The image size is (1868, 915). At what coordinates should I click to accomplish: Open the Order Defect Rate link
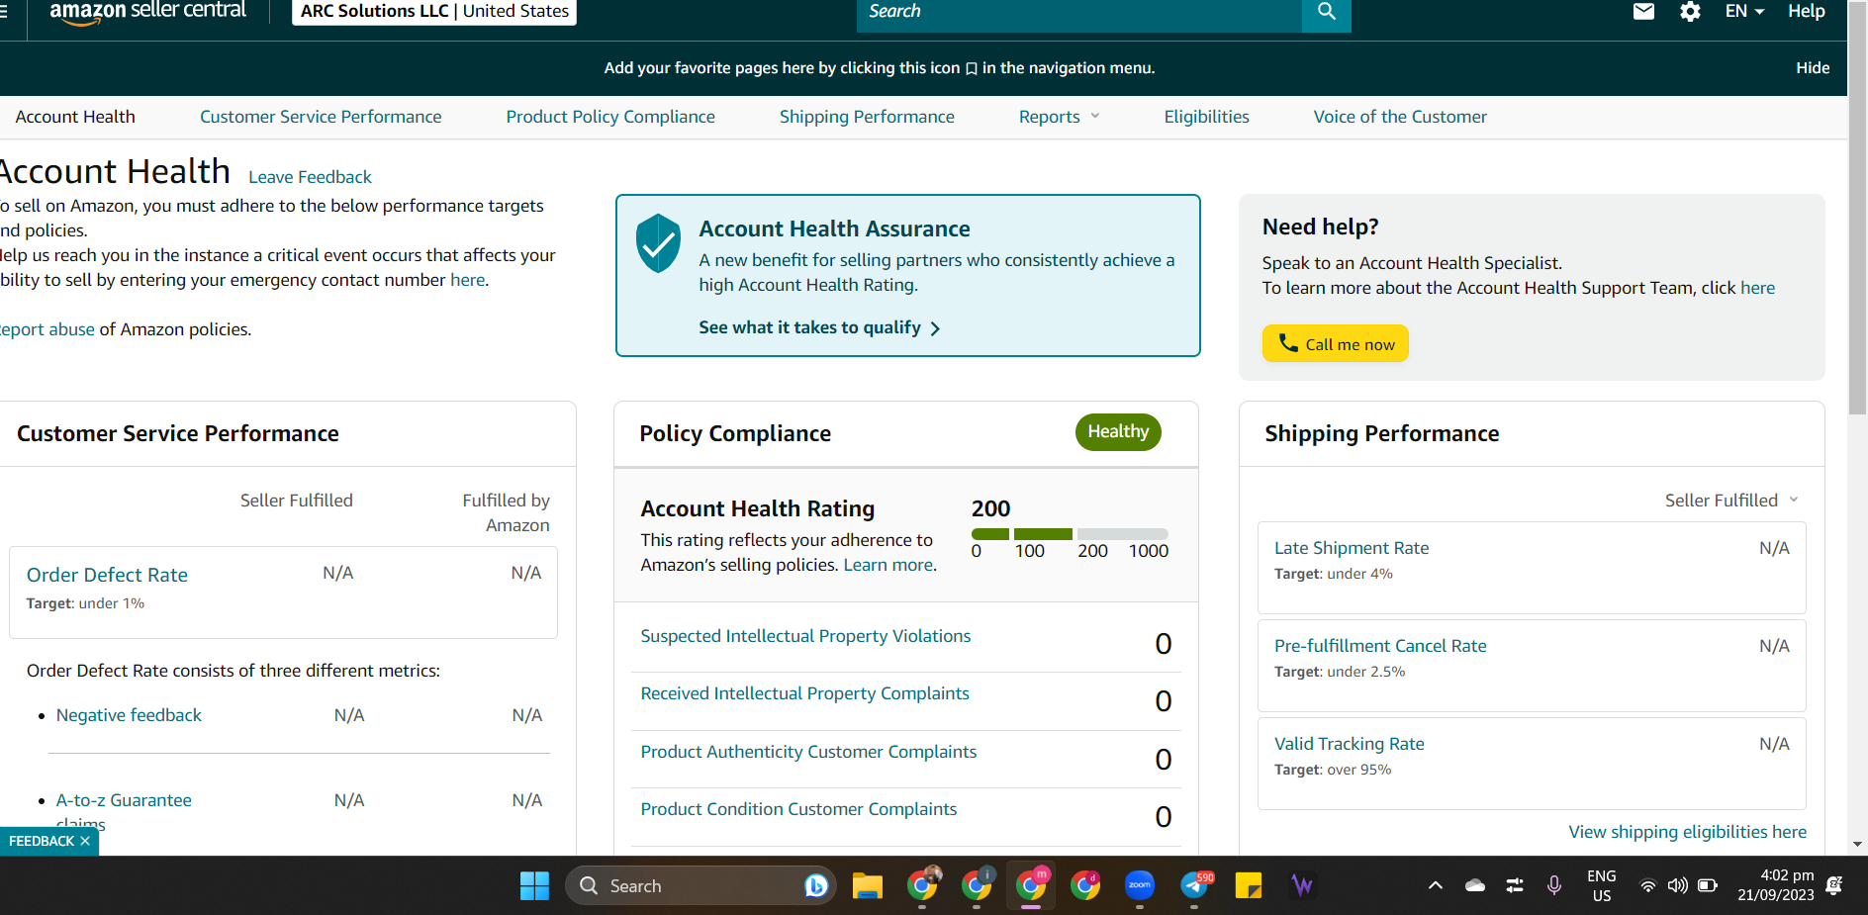click(x=107, y=575)
